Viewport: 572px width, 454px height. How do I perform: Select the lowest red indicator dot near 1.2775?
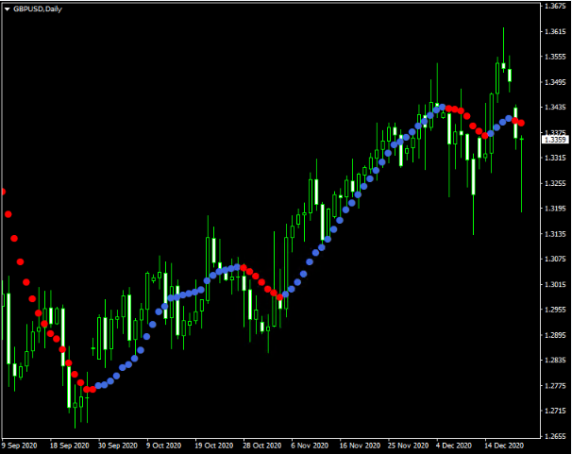[x=87, y=389]
